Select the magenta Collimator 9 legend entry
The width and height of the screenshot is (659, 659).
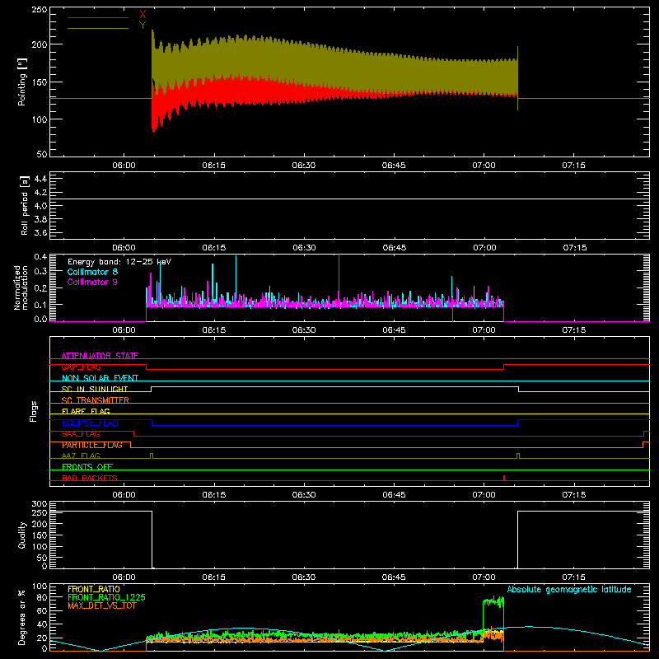coord(92,282)
